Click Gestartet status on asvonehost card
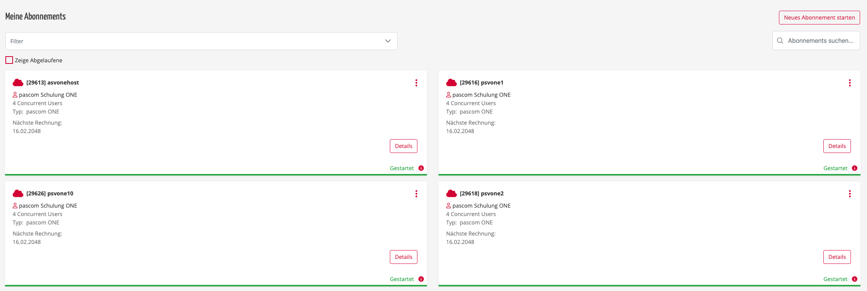 click(x=402, y=168)
